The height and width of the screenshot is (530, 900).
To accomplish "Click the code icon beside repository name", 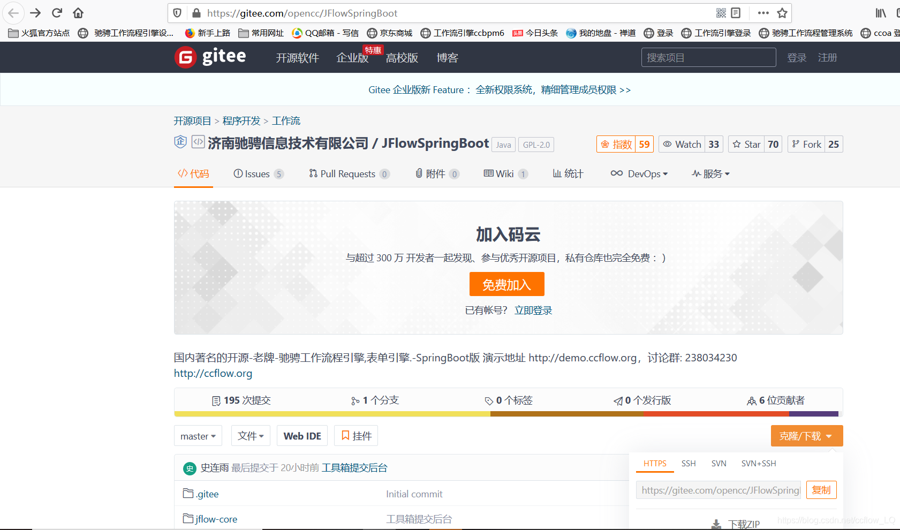I will pyautogui.click(x=198, y=142).
